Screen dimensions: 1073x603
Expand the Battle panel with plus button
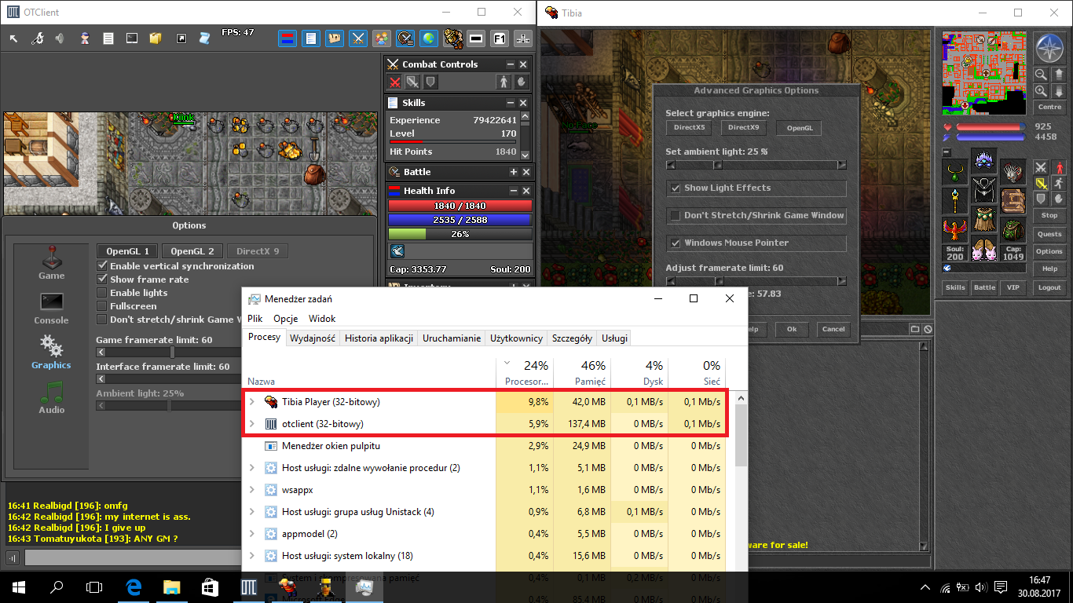click(x=513, y=172)
